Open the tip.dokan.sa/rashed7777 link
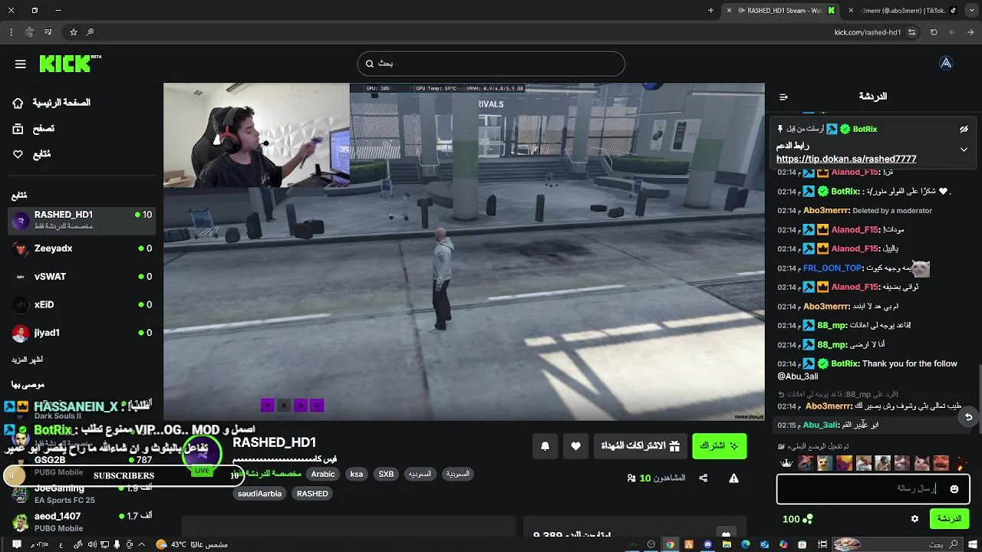 click(846, 159)
